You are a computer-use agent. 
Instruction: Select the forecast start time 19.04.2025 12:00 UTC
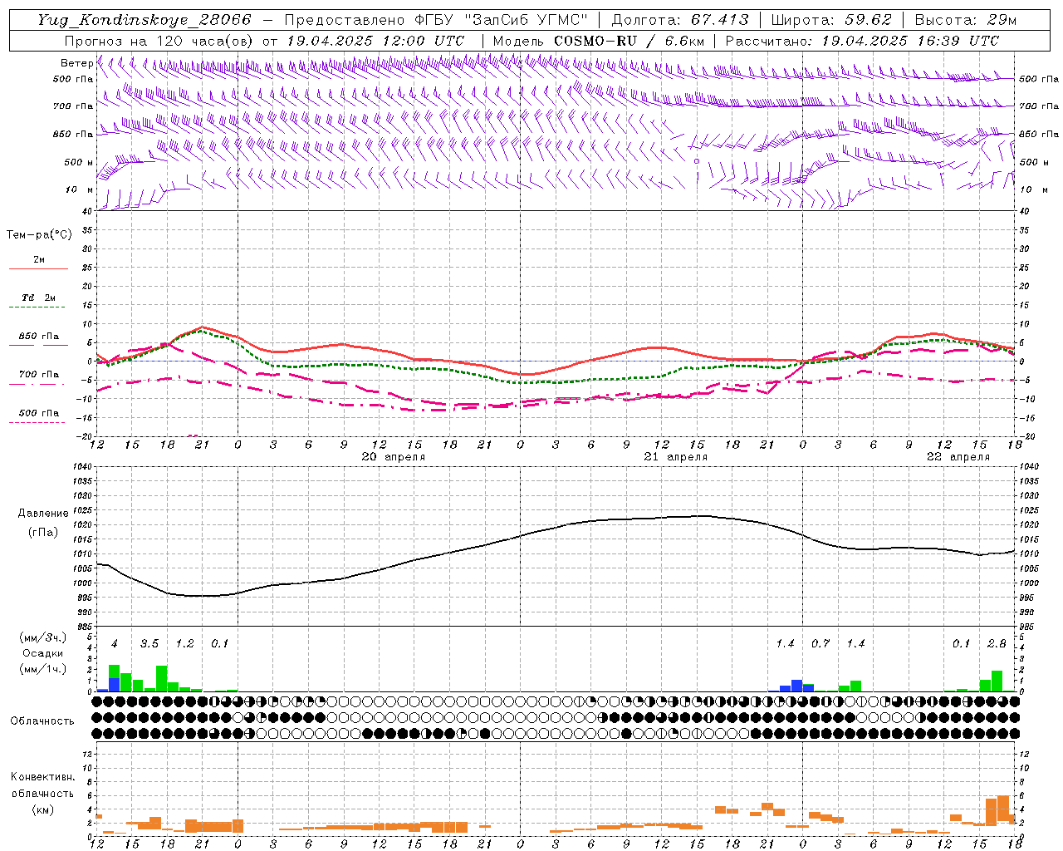pos(375,41)
